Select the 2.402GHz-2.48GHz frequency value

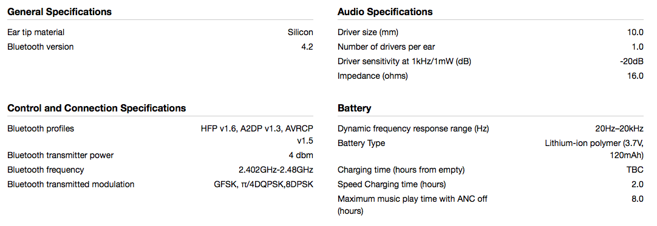(276, 170)
